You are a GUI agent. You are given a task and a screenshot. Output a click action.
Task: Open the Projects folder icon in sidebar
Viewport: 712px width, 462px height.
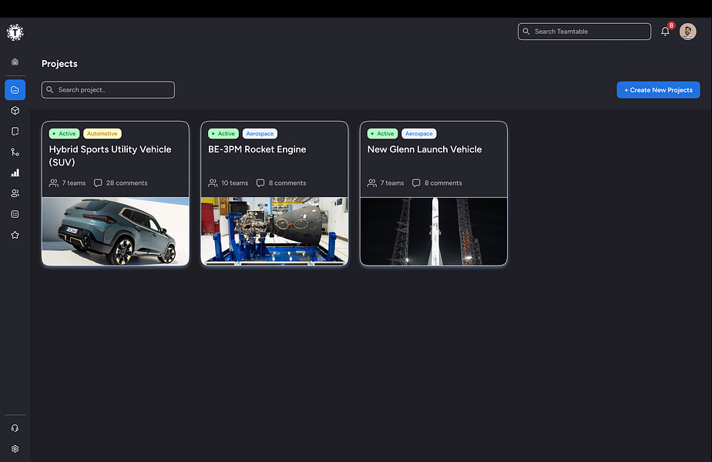15,90
